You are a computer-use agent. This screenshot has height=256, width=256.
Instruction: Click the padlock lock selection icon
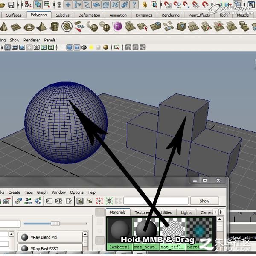(x=145, y=5)
